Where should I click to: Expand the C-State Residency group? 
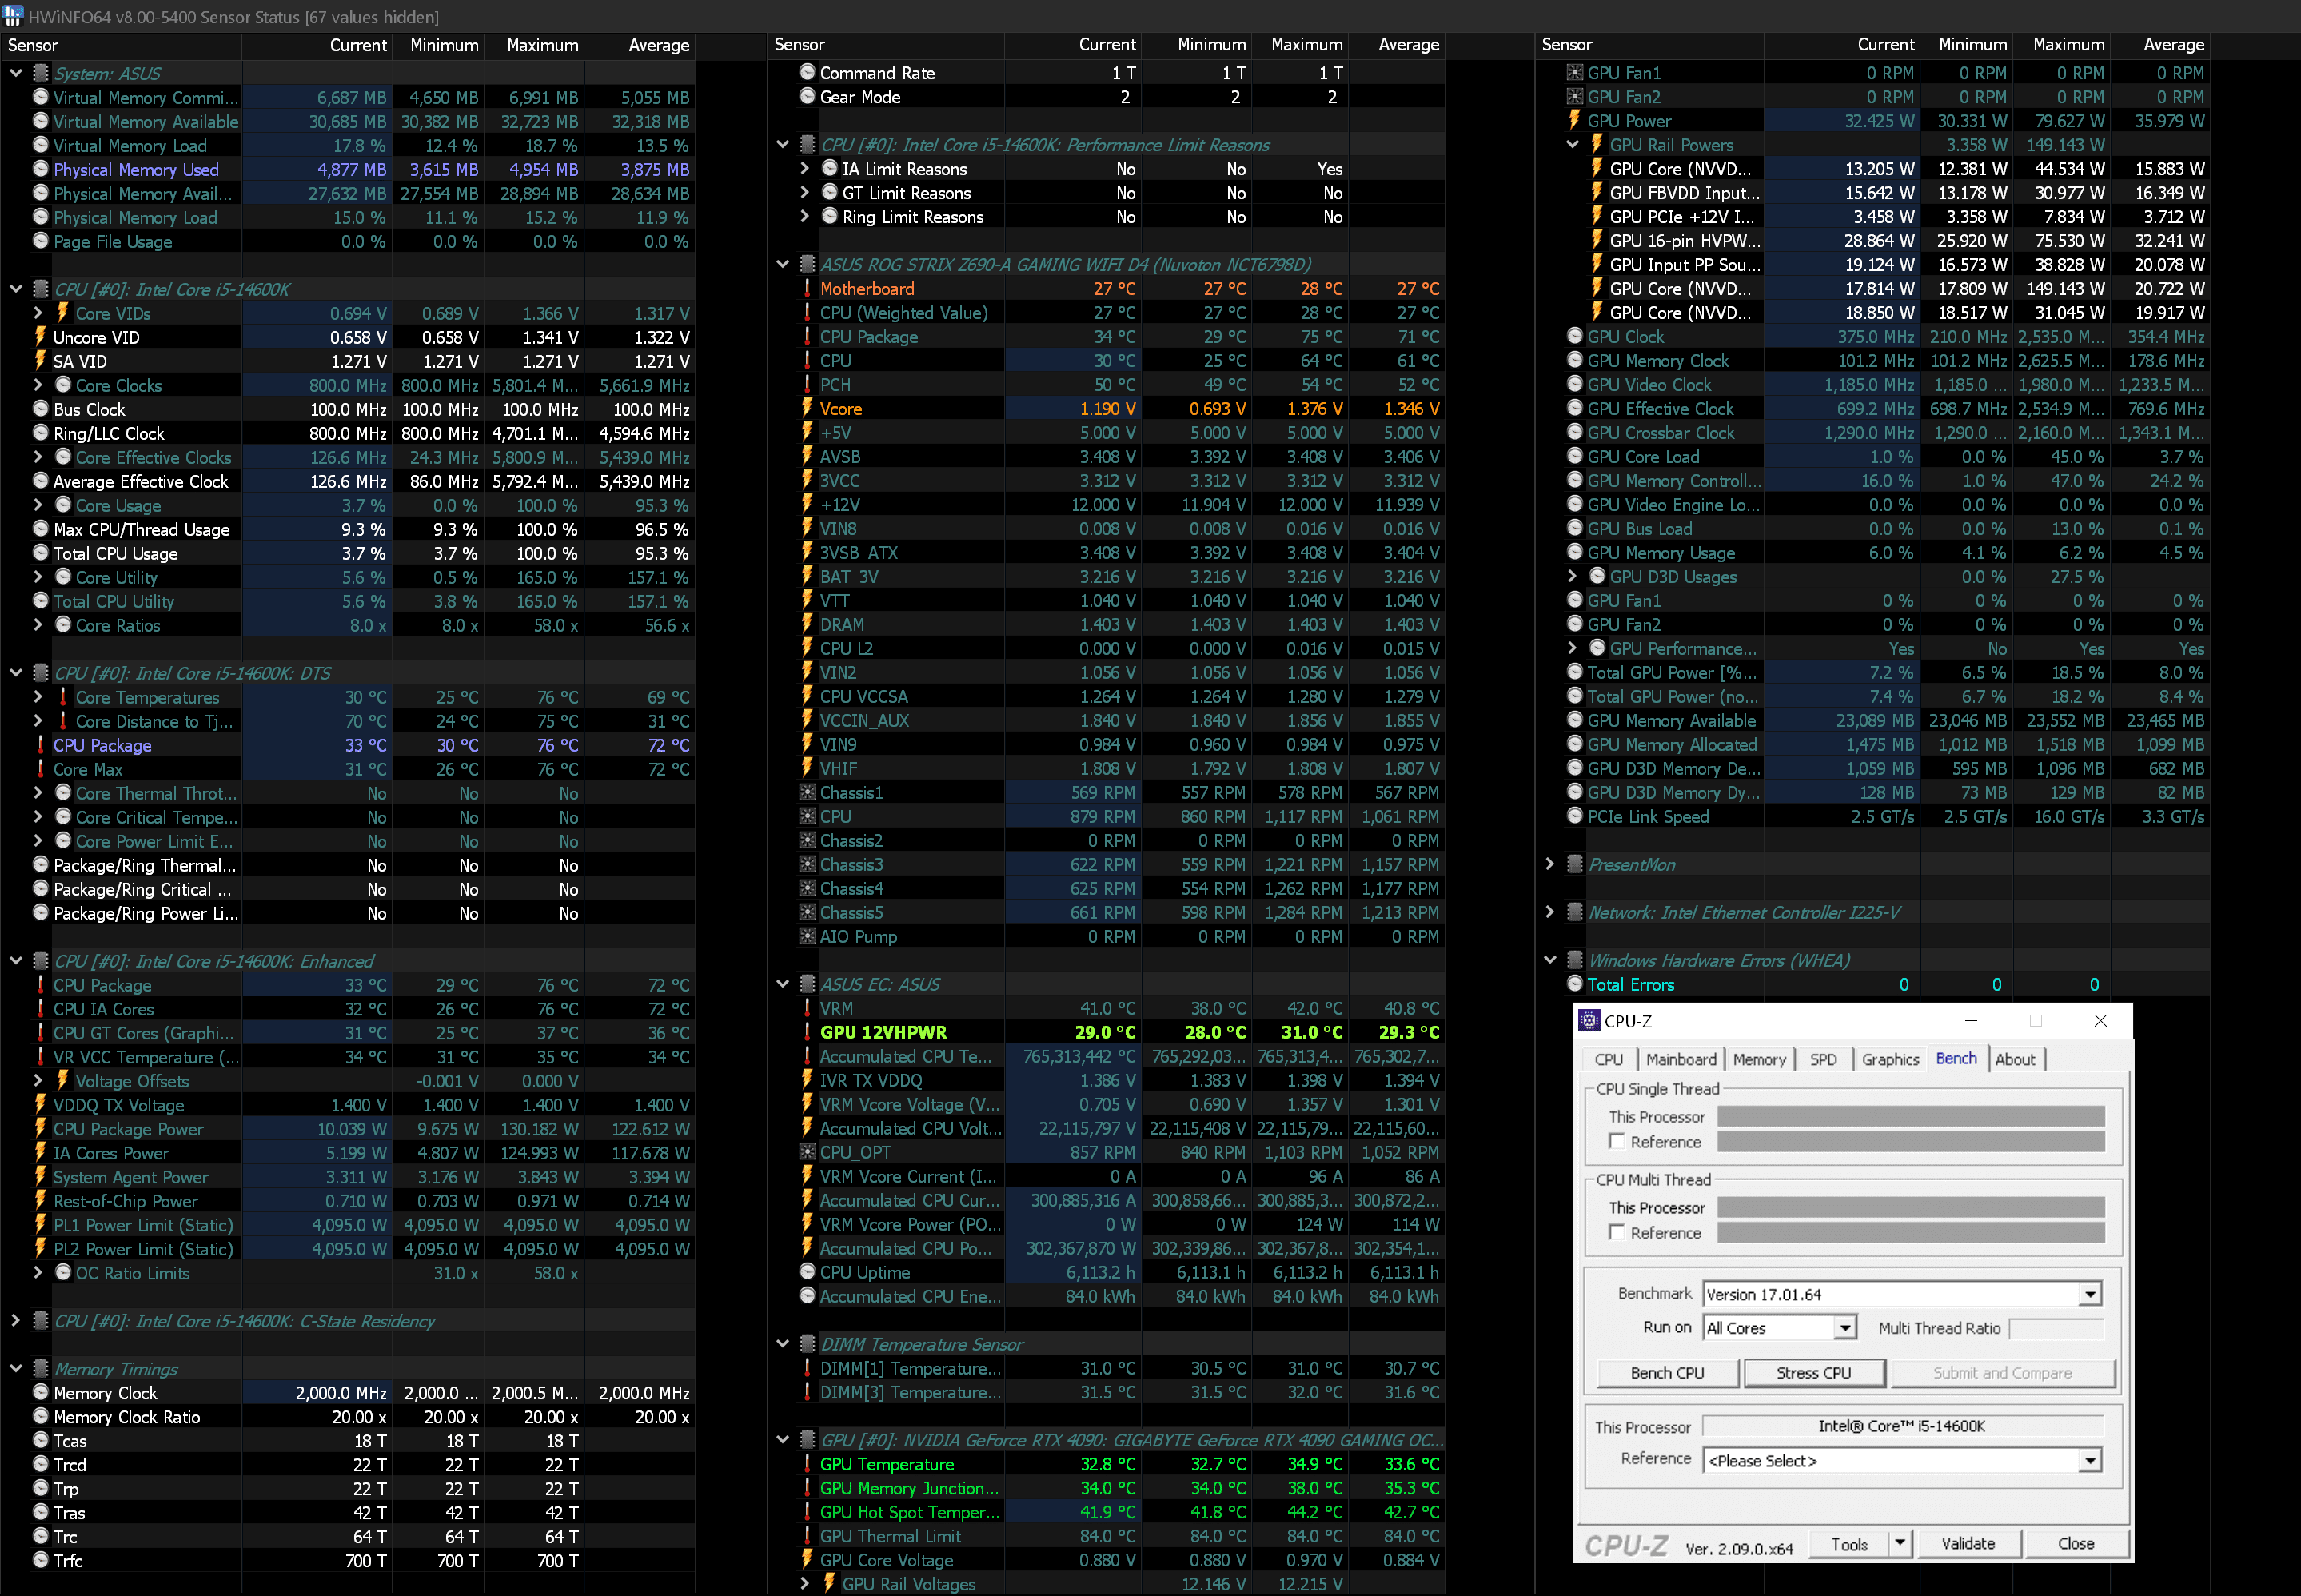[16, 1321]
